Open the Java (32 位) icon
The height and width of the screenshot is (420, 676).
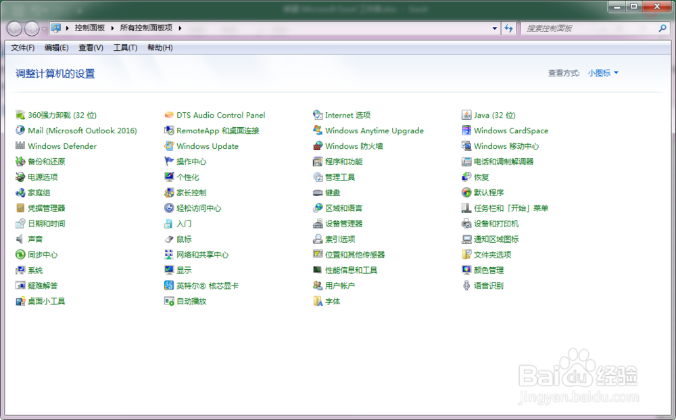(x=466, y=115)
